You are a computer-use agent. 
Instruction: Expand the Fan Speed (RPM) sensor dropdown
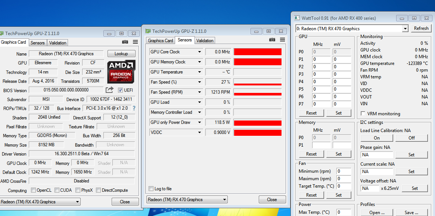point(199,92)
